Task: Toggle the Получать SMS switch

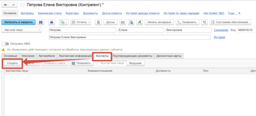Action: (5, 44)
